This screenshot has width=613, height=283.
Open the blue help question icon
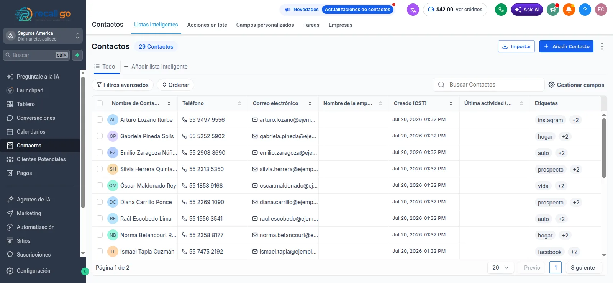pyautogui.click(x=585, y=10)
